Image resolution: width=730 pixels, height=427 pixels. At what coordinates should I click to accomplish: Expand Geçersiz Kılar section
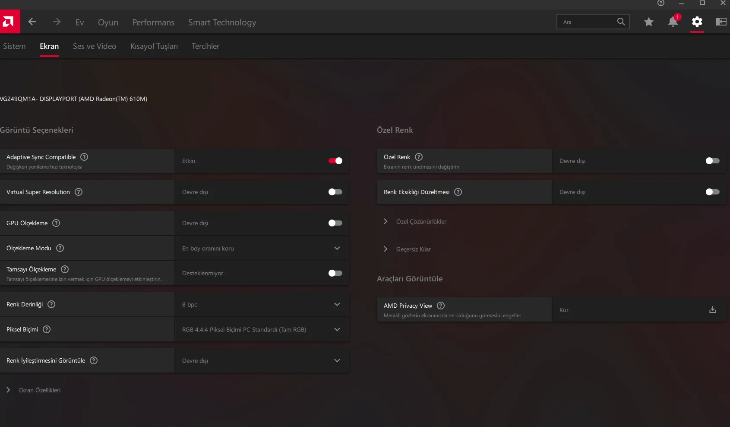[408, 249]
